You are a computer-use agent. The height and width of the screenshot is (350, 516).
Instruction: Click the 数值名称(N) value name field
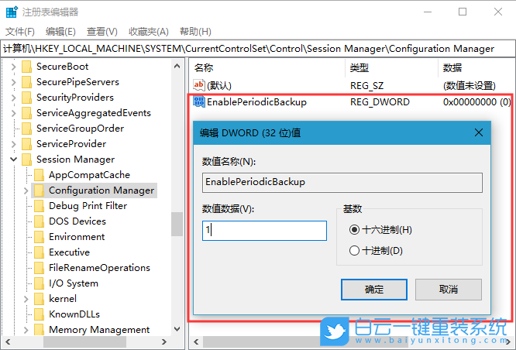pos(342,183)
